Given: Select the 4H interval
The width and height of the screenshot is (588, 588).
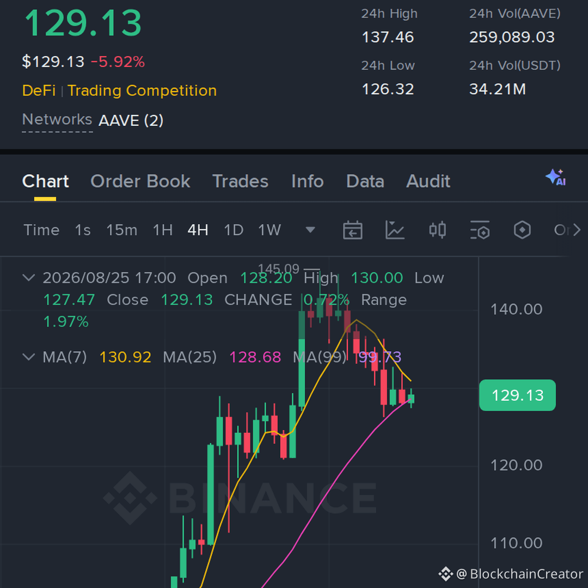Looking at the screenshot, I should pyautogui.click(x=198, y=230).
